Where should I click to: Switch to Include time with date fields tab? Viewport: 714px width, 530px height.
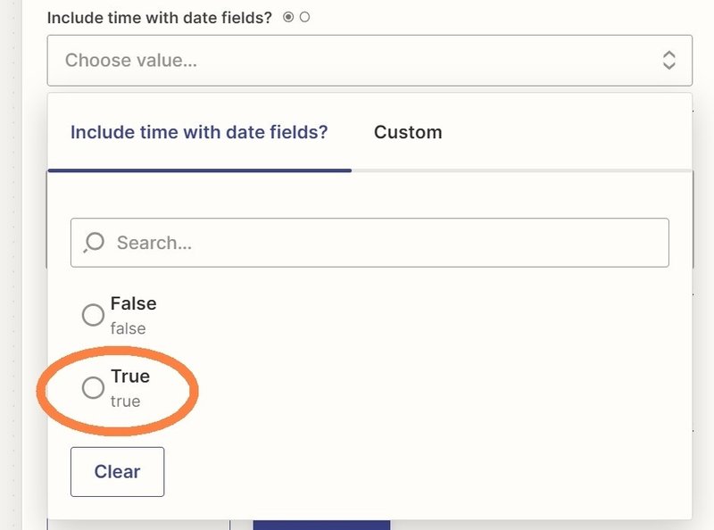tap(199, 132)
